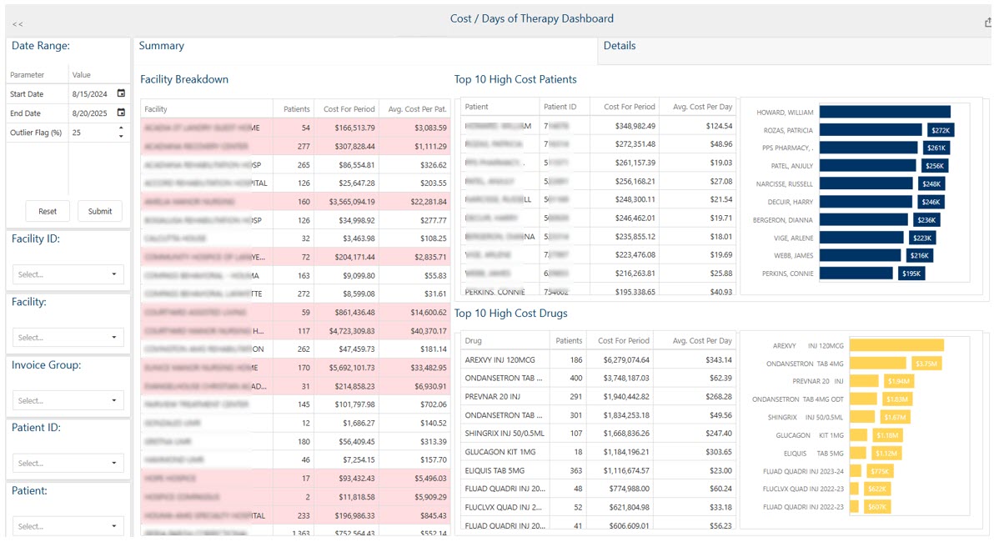Viewport: 999px width, 542px height.
Task: Expand the Facility ID dropdown
Action: [x=68, y=274]
